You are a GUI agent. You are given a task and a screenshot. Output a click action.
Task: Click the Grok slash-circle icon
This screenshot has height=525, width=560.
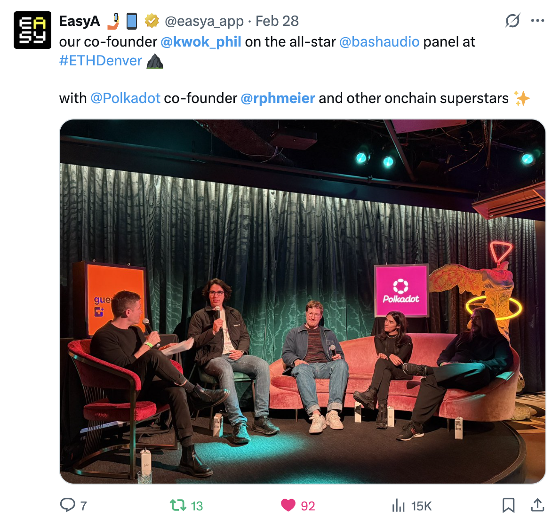click(512, 21)
